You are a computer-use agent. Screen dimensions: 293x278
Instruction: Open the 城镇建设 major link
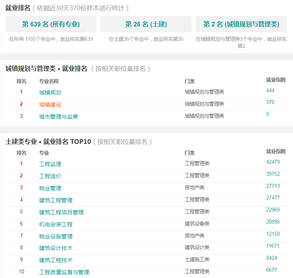(x=50, y=105)
